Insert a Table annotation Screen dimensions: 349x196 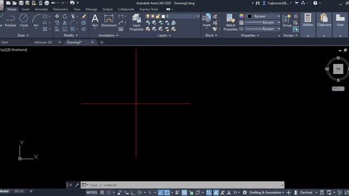pyautogui.click(x=121, y=29)
